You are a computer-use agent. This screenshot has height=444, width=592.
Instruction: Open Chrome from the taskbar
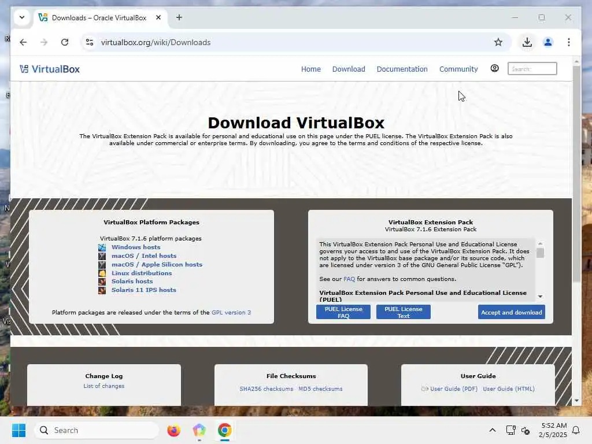pos(225,430)
